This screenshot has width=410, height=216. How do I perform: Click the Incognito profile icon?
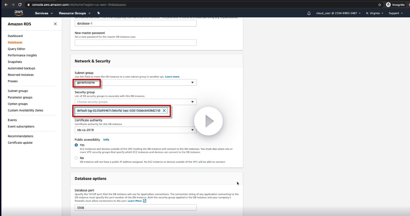click(388, 5)
